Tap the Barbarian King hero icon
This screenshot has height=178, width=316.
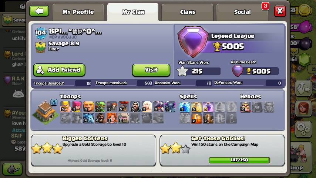[245, 107]
